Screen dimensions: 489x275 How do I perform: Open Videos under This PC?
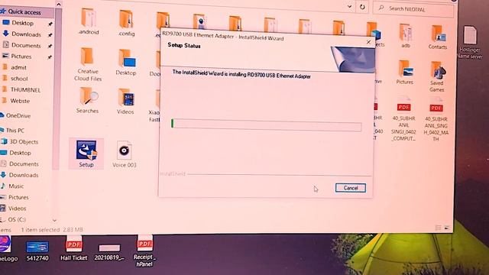pos(17,209)
